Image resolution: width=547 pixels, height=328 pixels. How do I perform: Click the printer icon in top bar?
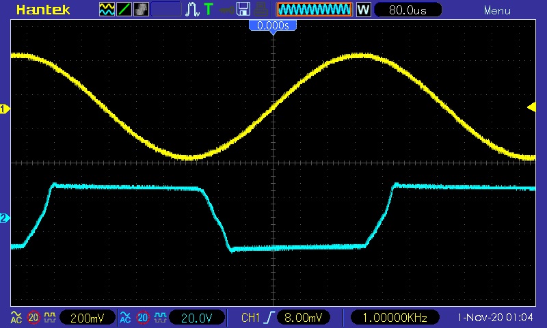[x=260, y=10]
